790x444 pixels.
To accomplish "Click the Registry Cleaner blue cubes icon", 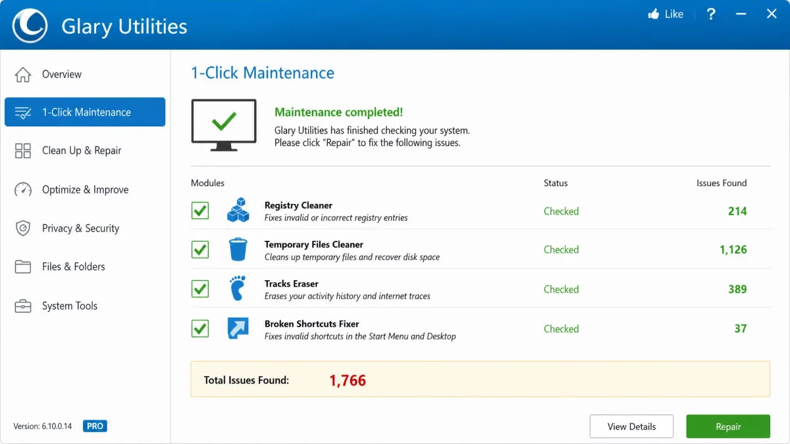I will point(238,210).
